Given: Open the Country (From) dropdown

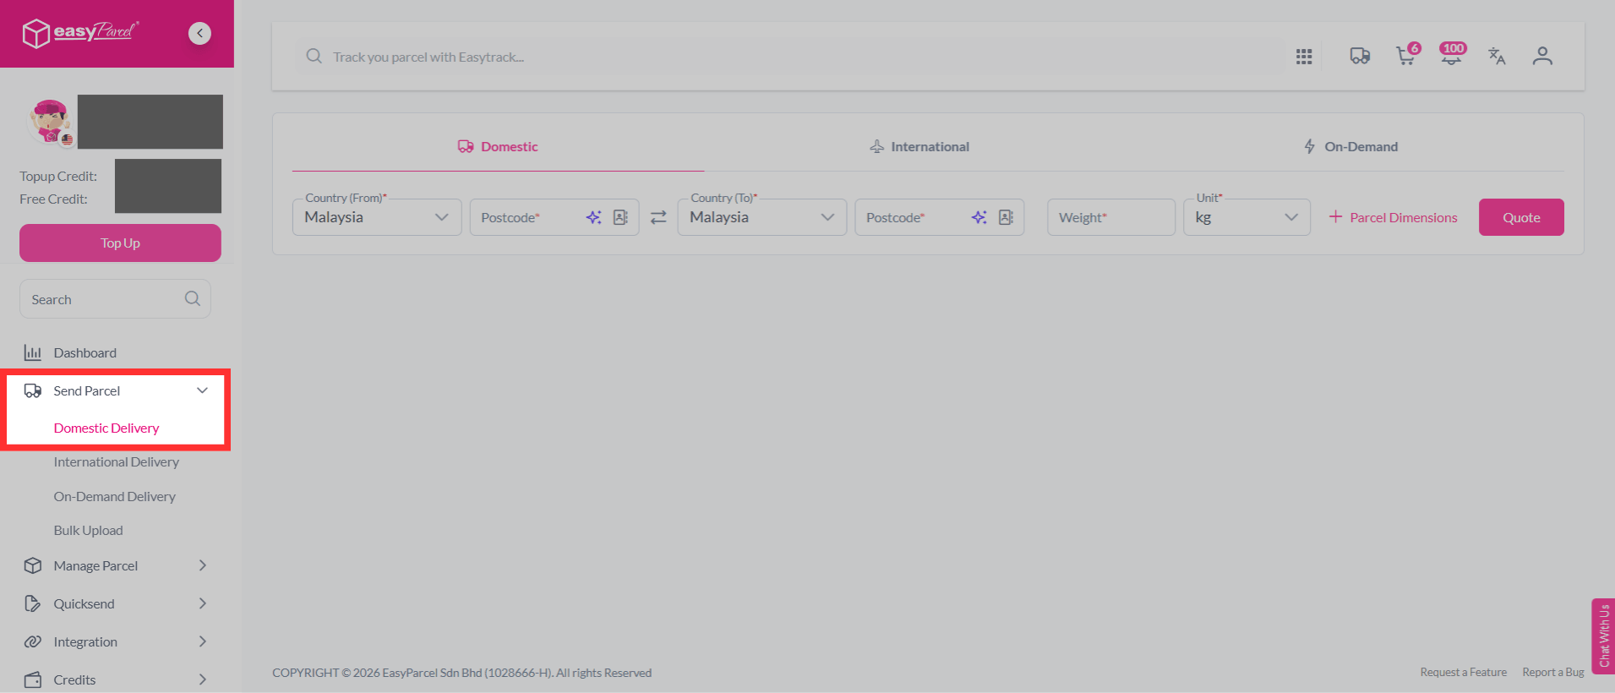Looking at the screenshot, I should click(x=377, y=217).
